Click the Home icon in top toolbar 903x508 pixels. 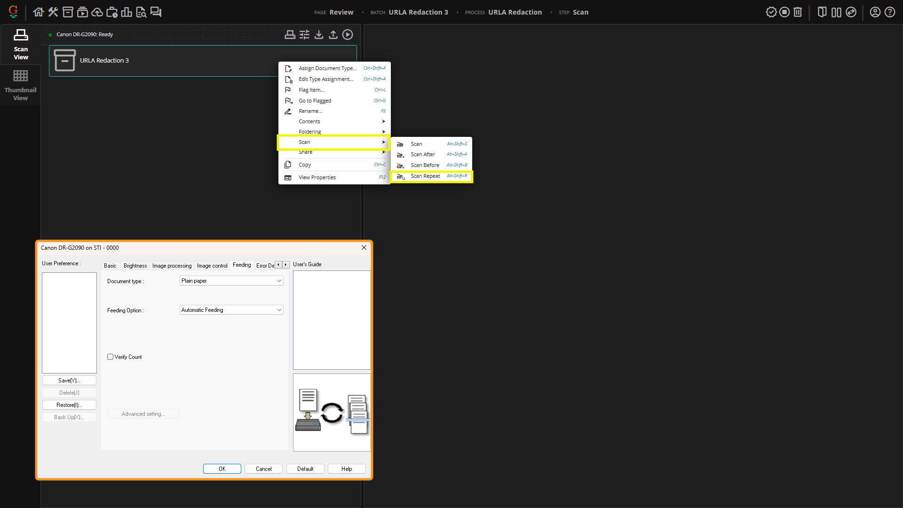pyautogui.click(x=39, y=12)
